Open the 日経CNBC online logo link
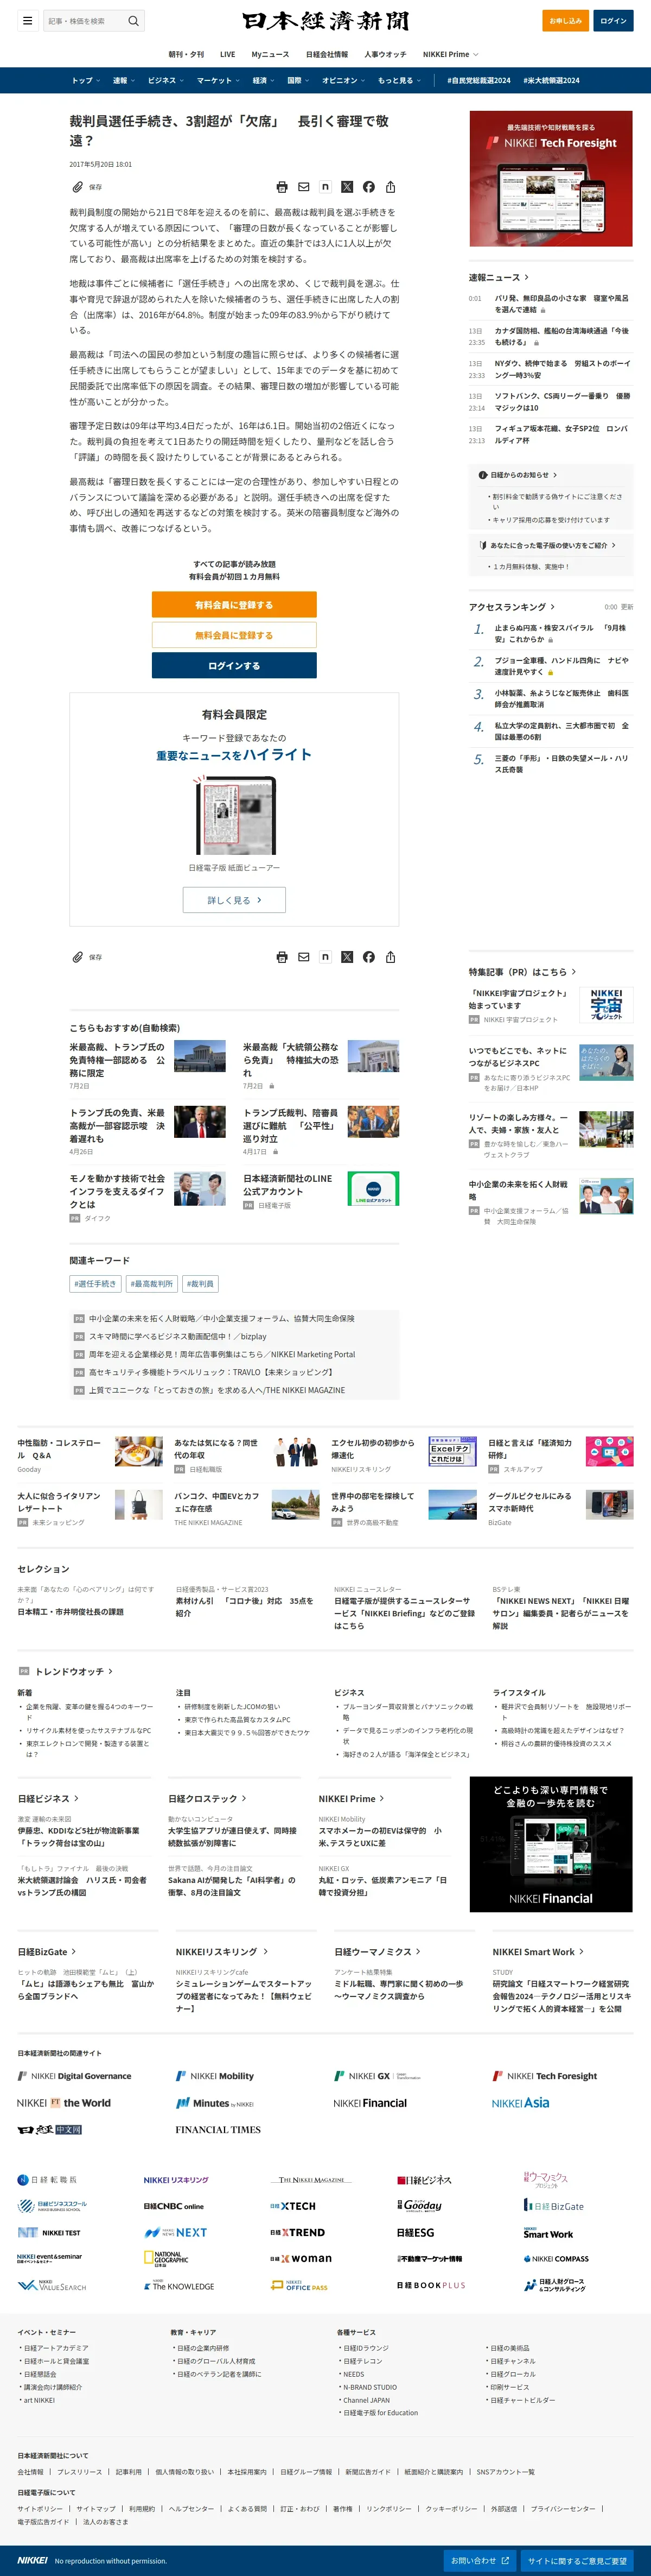 174,2206
